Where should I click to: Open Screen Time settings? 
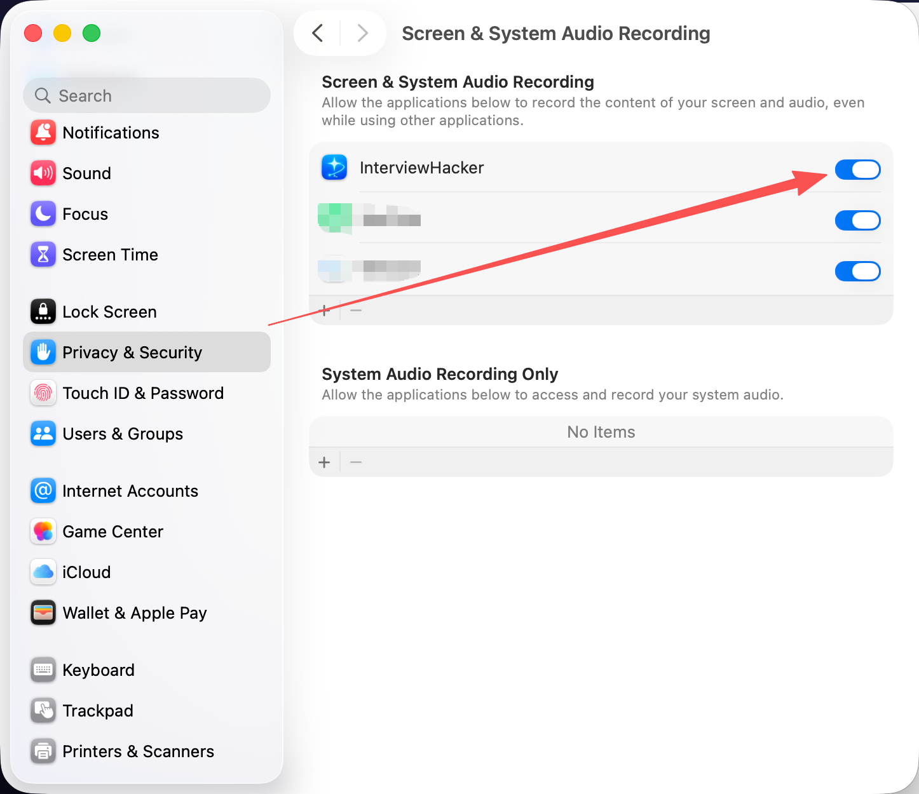coord(147,255)
